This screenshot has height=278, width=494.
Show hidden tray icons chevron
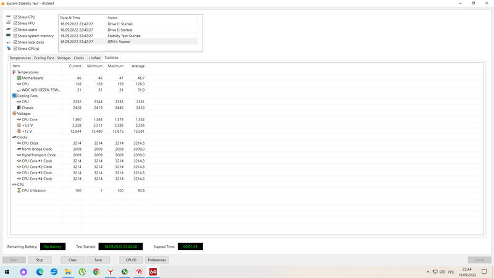[428, 272]
